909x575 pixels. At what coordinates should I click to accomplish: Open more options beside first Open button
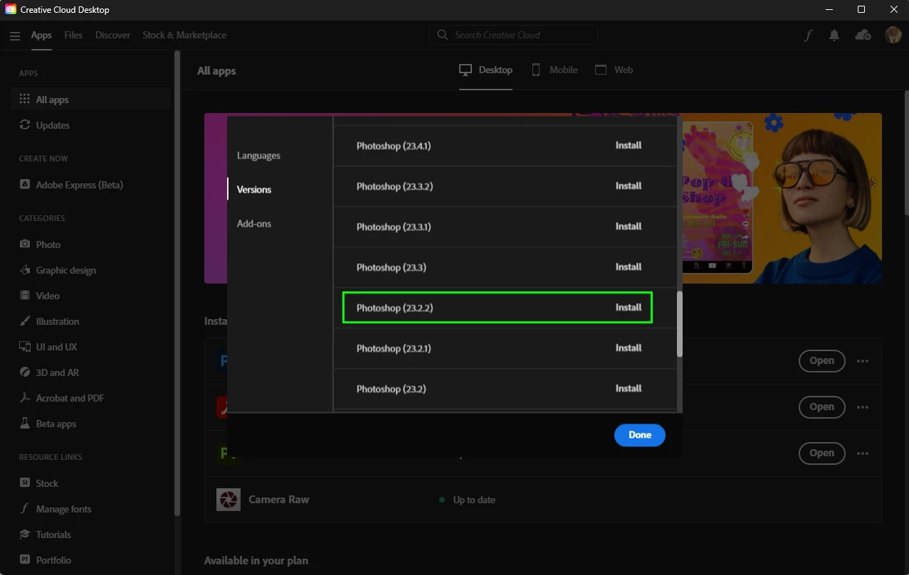(x=863, y=361)
